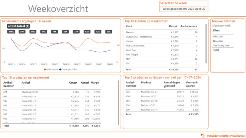Screen dimensions: 246x138
Task: Click the orange Orderinname legend marker
Action: (45, 70)
